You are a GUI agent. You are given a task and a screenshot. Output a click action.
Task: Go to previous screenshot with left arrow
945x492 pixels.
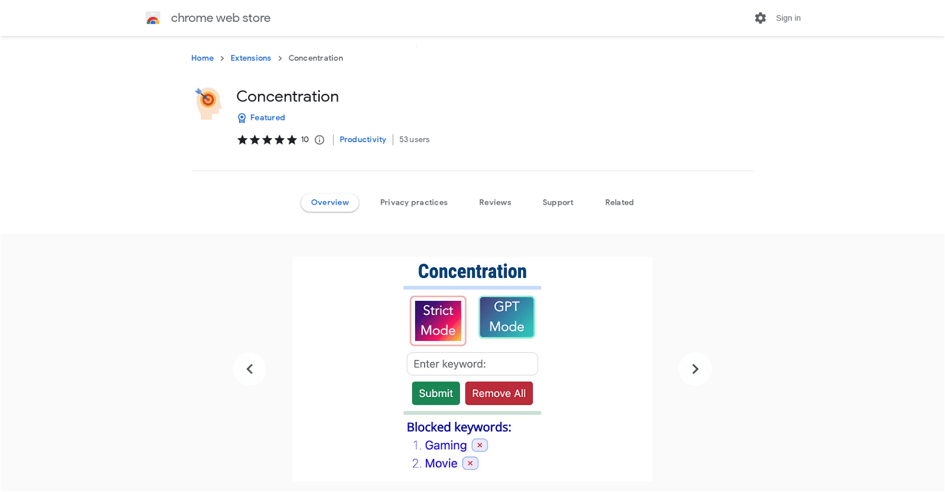[250, 369]
